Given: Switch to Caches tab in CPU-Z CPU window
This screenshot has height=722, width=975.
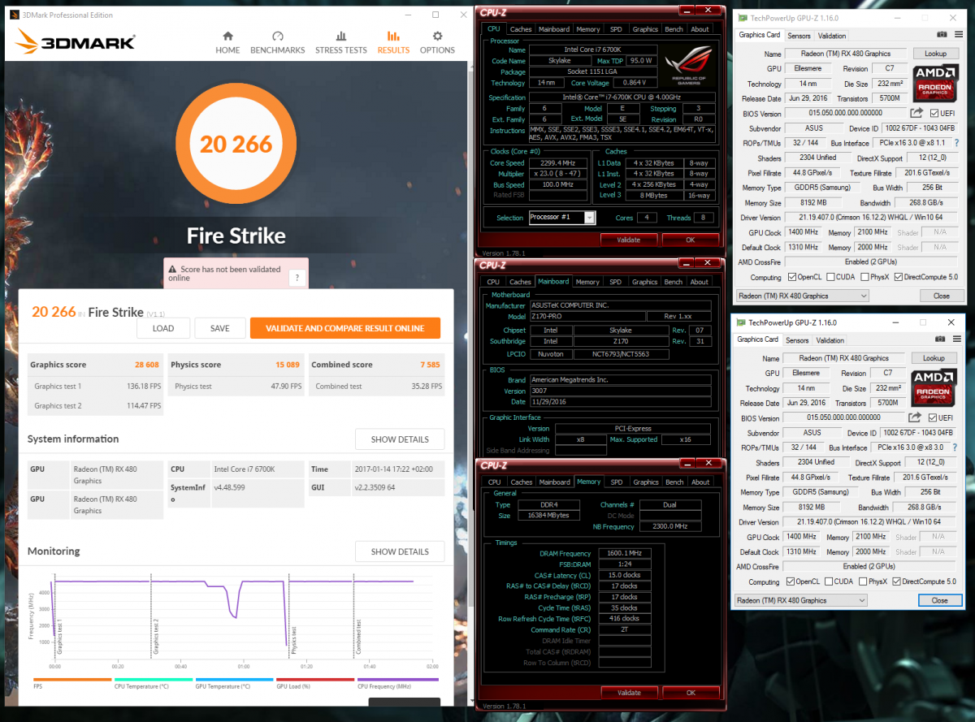Looking at the screenshot, I should [521, 29].
